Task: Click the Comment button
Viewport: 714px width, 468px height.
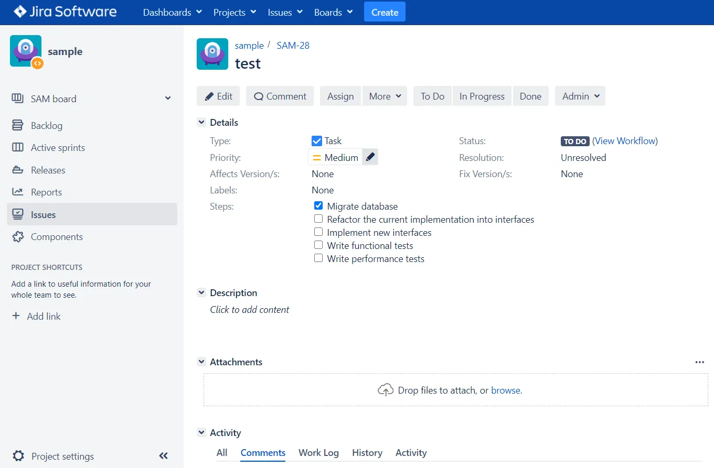Action: point(280,96)
